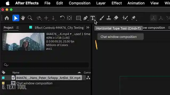The image size is (170, 95).
Task: Click the Name column sort arrow
Action: pyautogui.click(x=79, y=73)
